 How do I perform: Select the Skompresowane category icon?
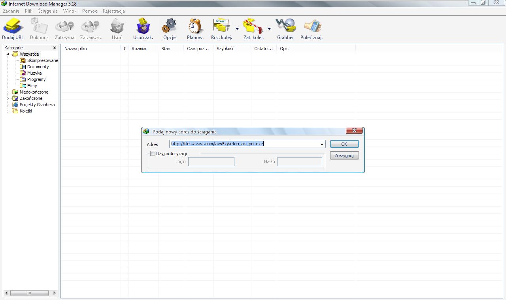click(23, 60)
